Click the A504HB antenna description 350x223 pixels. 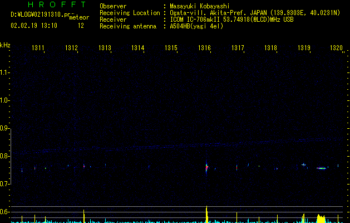(196, 26)
